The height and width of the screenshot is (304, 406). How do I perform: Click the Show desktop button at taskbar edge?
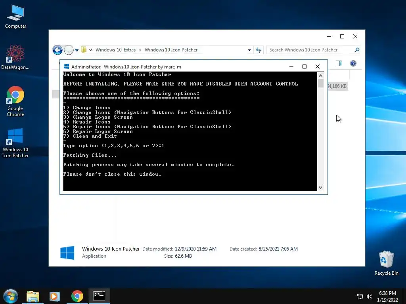[x=404, y=296]
